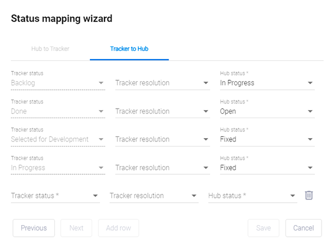Expand Tracker resolution dropdown in In Progress row
Screen dimensions: 335x244
pyautogui.click(x=162, y=168)
